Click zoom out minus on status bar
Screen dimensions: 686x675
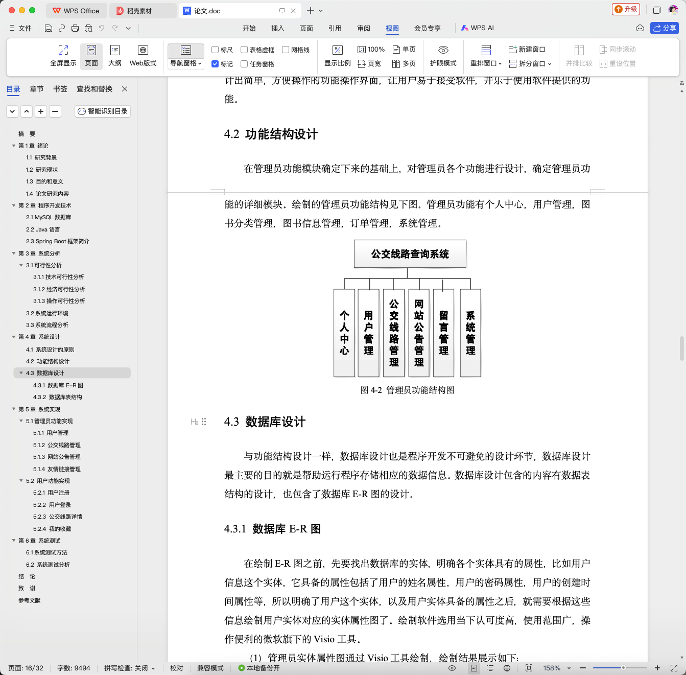(x=583, y=668)
